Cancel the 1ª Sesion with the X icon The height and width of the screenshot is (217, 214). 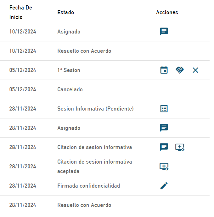coord(195,70)
